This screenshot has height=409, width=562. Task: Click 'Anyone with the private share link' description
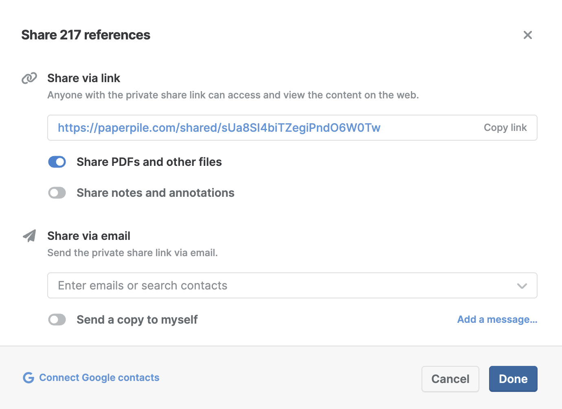[233, 95]
